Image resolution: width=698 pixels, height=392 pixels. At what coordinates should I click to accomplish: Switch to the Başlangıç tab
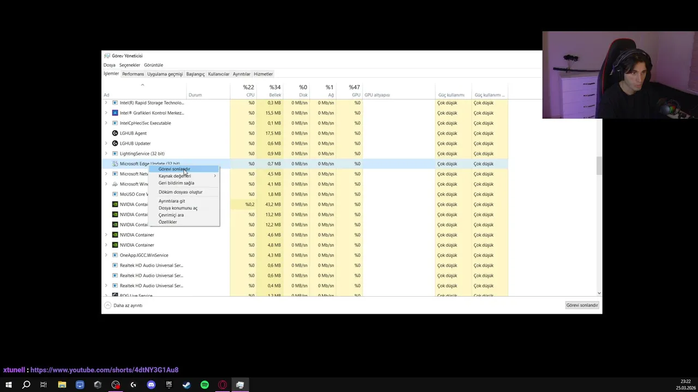click(x=195, y=74)
